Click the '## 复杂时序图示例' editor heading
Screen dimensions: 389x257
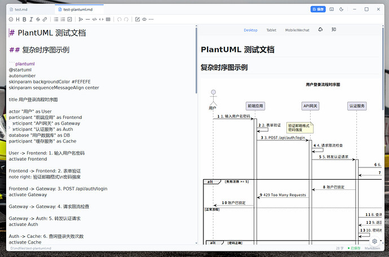(39, 50)
